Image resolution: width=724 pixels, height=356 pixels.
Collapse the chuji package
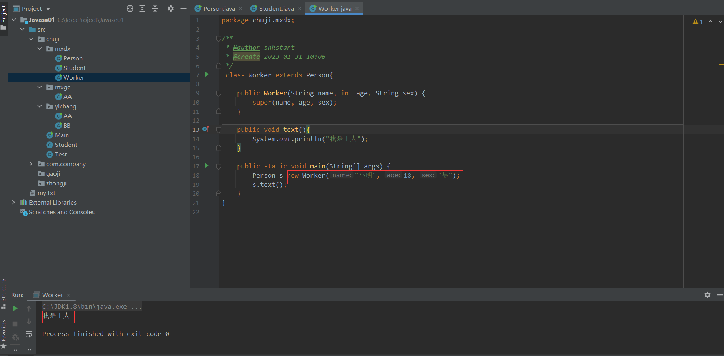click(x=31, y=39)
